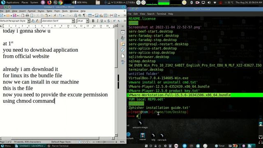Open the sidebar Page panel icon

tap(123, 56)
